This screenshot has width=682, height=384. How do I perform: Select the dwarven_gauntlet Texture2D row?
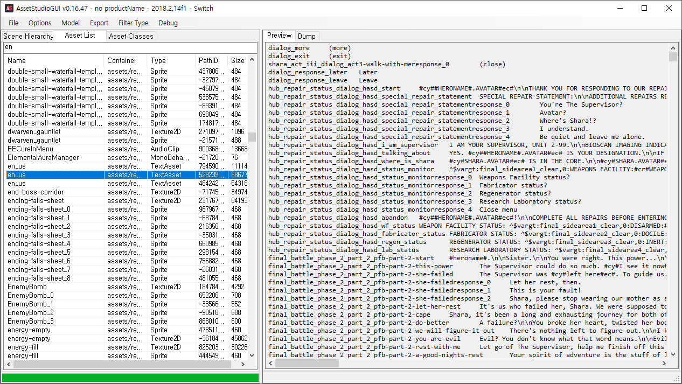[x=126, y=131]
